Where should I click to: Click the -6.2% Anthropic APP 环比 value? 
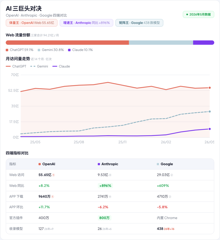tap(103, 207)
